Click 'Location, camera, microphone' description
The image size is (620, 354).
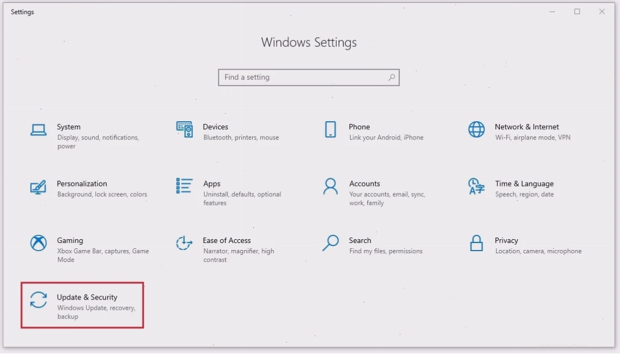(x=538, y=251)
